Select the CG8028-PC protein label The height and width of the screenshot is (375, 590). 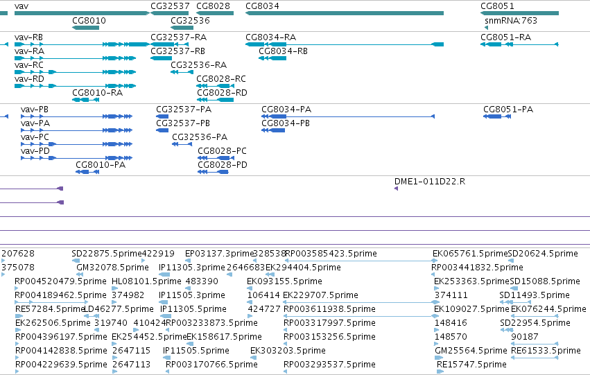point(223,151)
